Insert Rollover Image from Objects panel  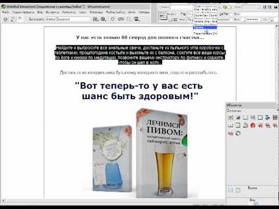[x=238, y=117]
